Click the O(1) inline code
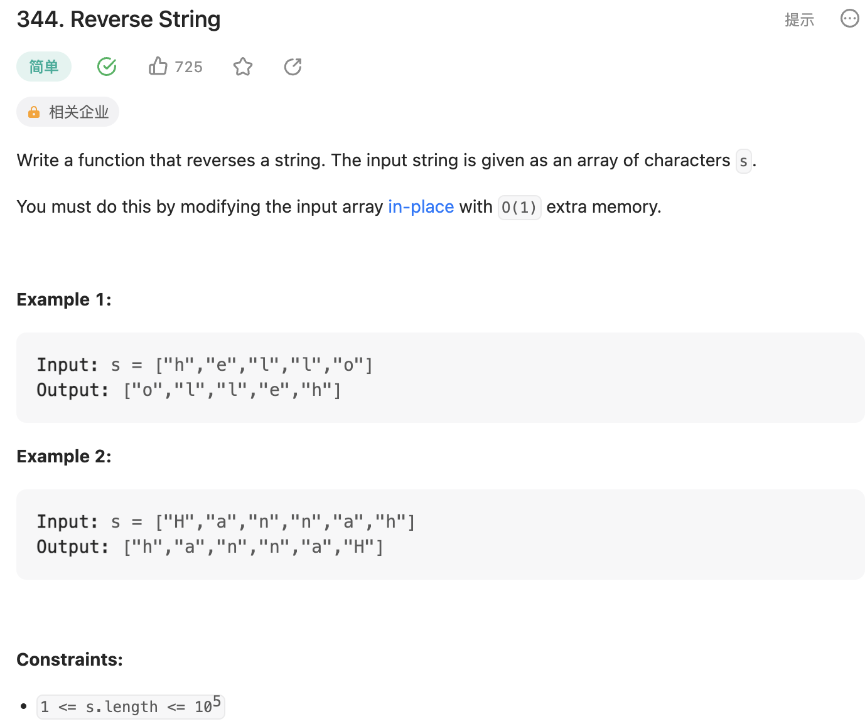 pos(519,208)
